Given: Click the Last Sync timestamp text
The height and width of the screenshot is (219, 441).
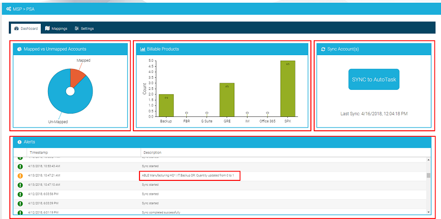Looking at the screenshot, I should pos(374,114).
